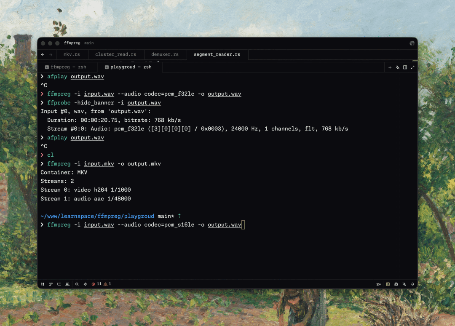Split the terminal pane
The image size is (455, 326).
click(x=405, y=67)
